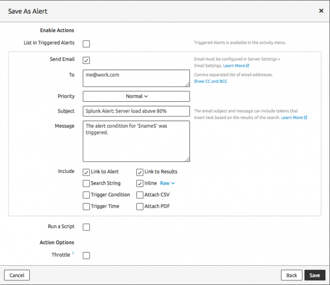Uncheck the Inline results option
This screenshot has width=330, height=285.
click(140, 183)
